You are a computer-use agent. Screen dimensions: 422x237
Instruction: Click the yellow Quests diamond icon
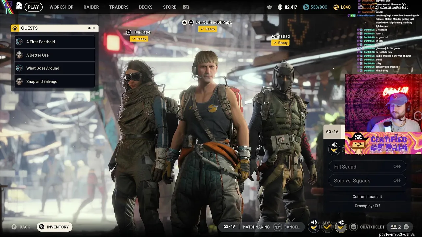coord(15,28)
